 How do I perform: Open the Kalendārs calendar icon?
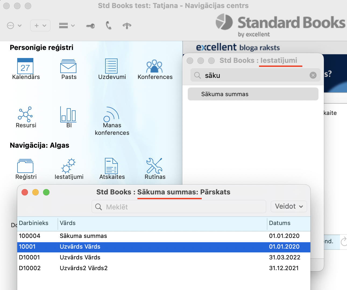[25, 66]
